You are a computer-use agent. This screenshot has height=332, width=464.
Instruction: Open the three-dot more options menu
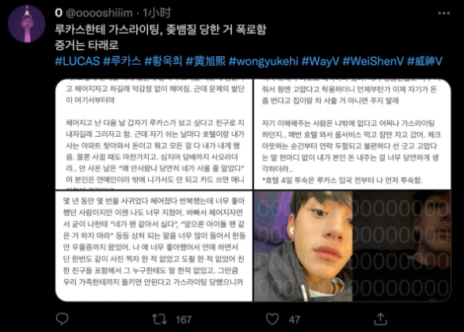coord(444,13)
